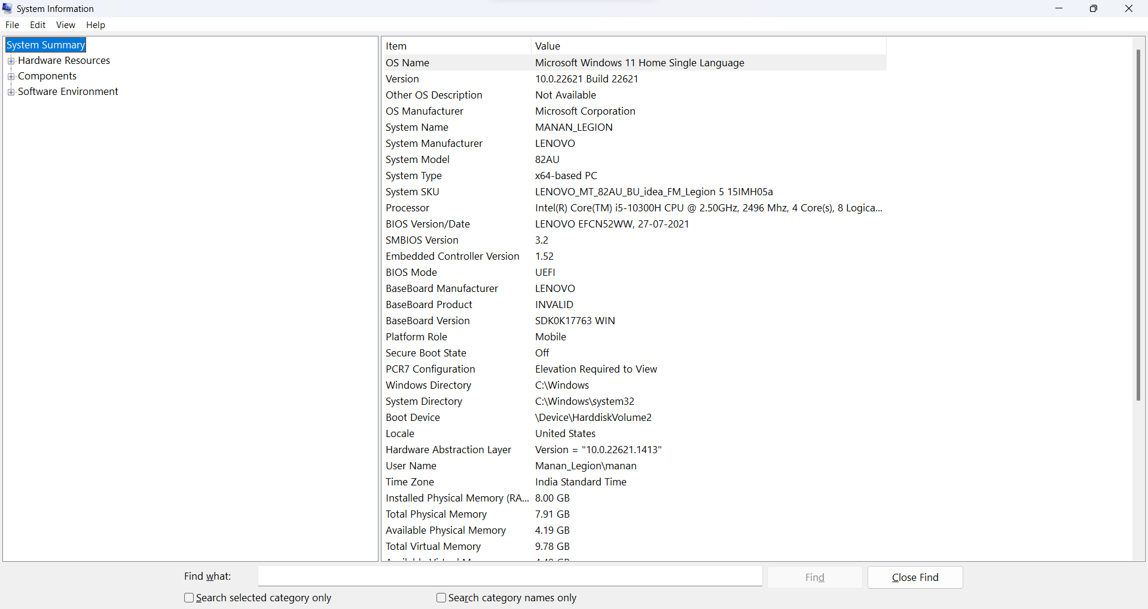Open the File menu
1148x609 pixels.
coord(12,25)
